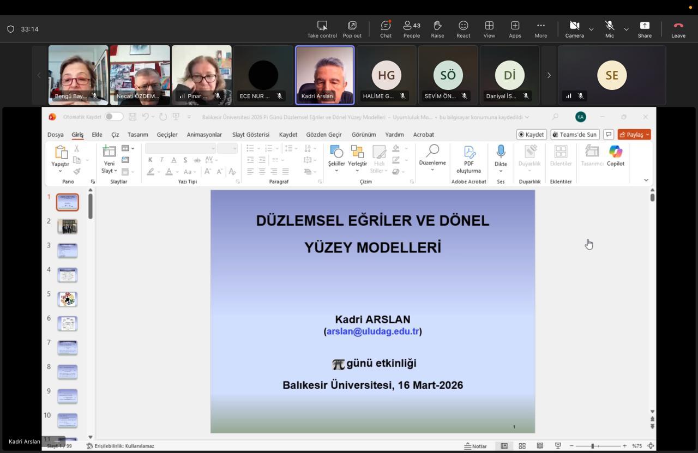698x453 pixels.
Task: Expand the Yazı Tipi dialog launcher
Action: [x=238, y=182]
